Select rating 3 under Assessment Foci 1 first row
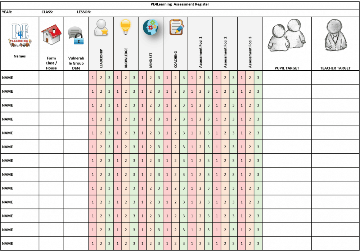The width and height of the screenshot is (360, 251). 209,77
